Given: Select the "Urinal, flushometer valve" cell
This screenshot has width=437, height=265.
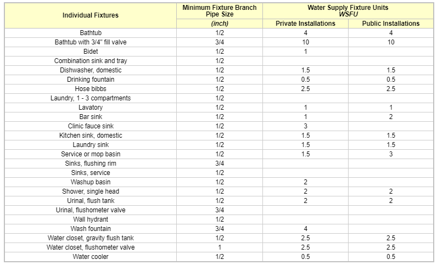Looking at the screenshot, I should [x=91, y=210].
